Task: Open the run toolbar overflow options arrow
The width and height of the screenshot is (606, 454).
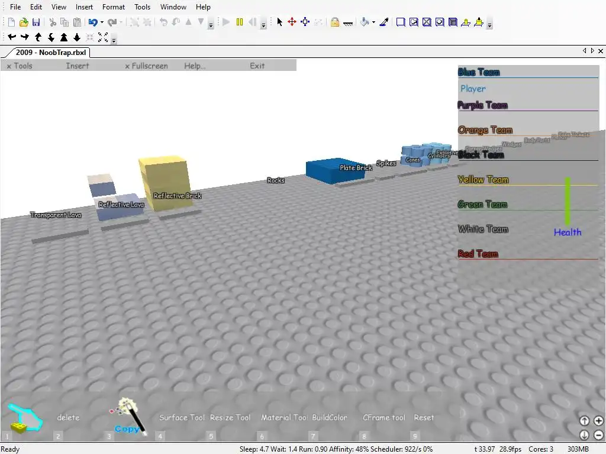Action: coord(263,25)
